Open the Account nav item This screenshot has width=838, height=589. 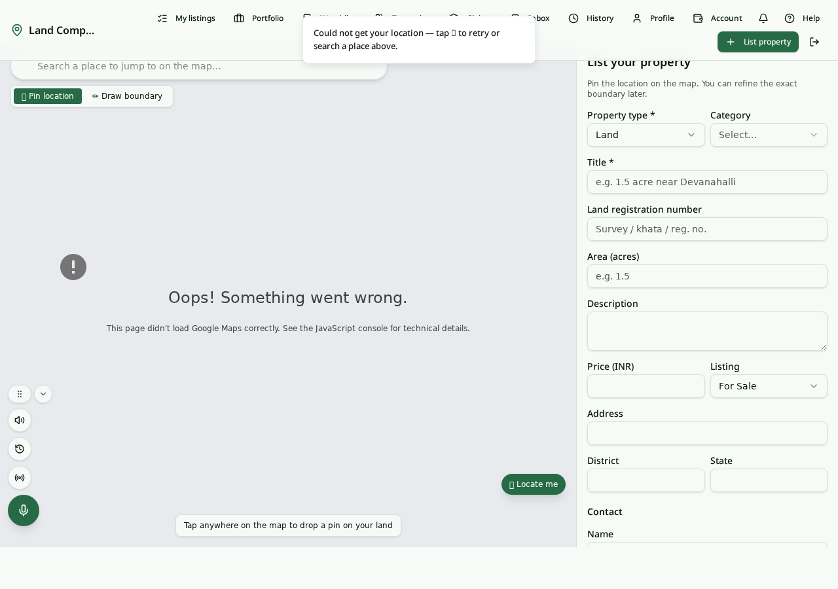coord(718,18)
